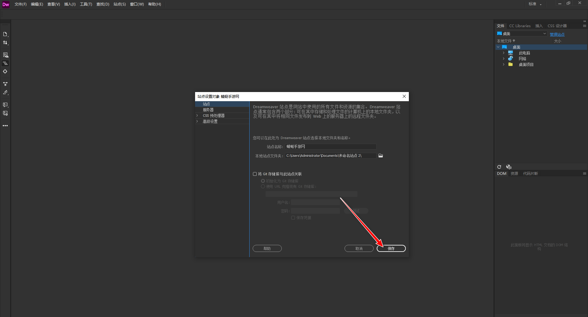Select 服务器 category in dialog sidebar
Viewport: 588px width, 317px height.
point(222,110)
